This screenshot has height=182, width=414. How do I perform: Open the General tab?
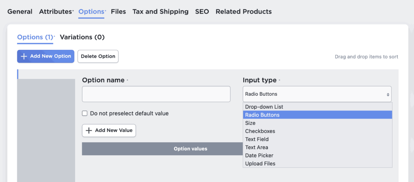20,12
